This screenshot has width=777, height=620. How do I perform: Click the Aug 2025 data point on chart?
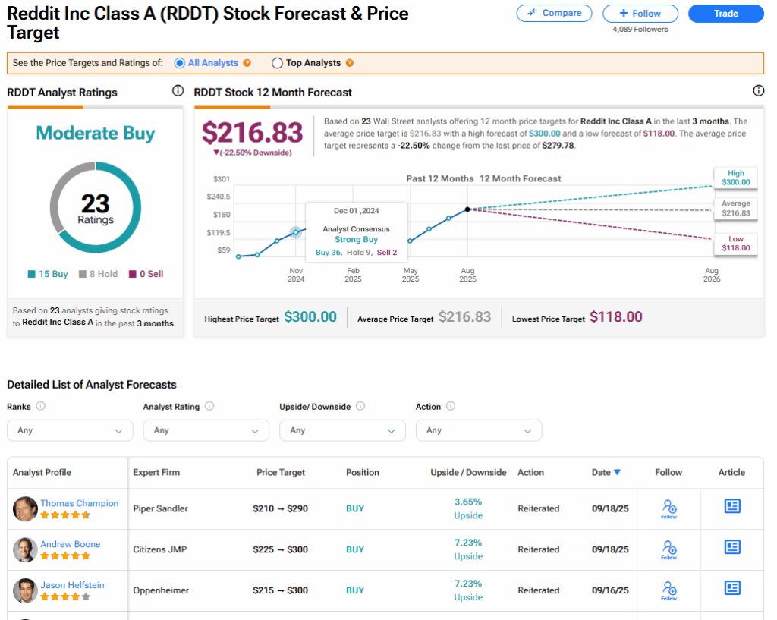[x=467, y=209]
